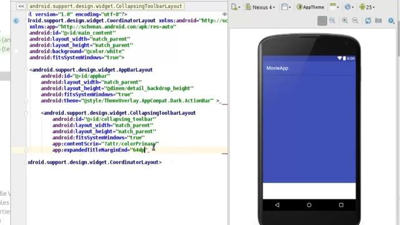
Task: Open the locale globe dropdown
Action: [x=349, y=7]
